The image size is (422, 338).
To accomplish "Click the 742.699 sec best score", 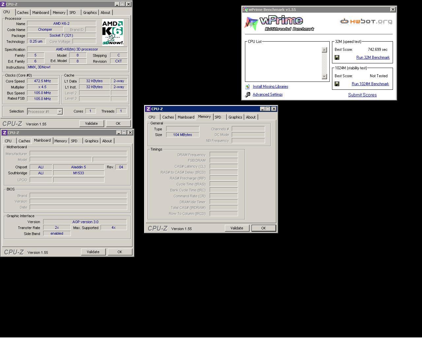I will point(377,50).
